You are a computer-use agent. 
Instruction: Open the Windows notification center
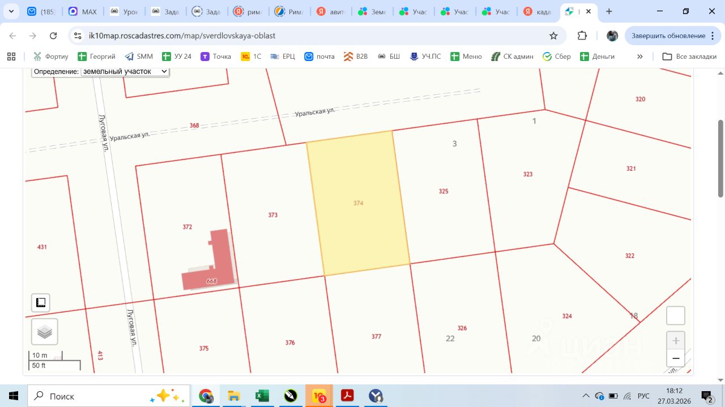pos(707,396)
